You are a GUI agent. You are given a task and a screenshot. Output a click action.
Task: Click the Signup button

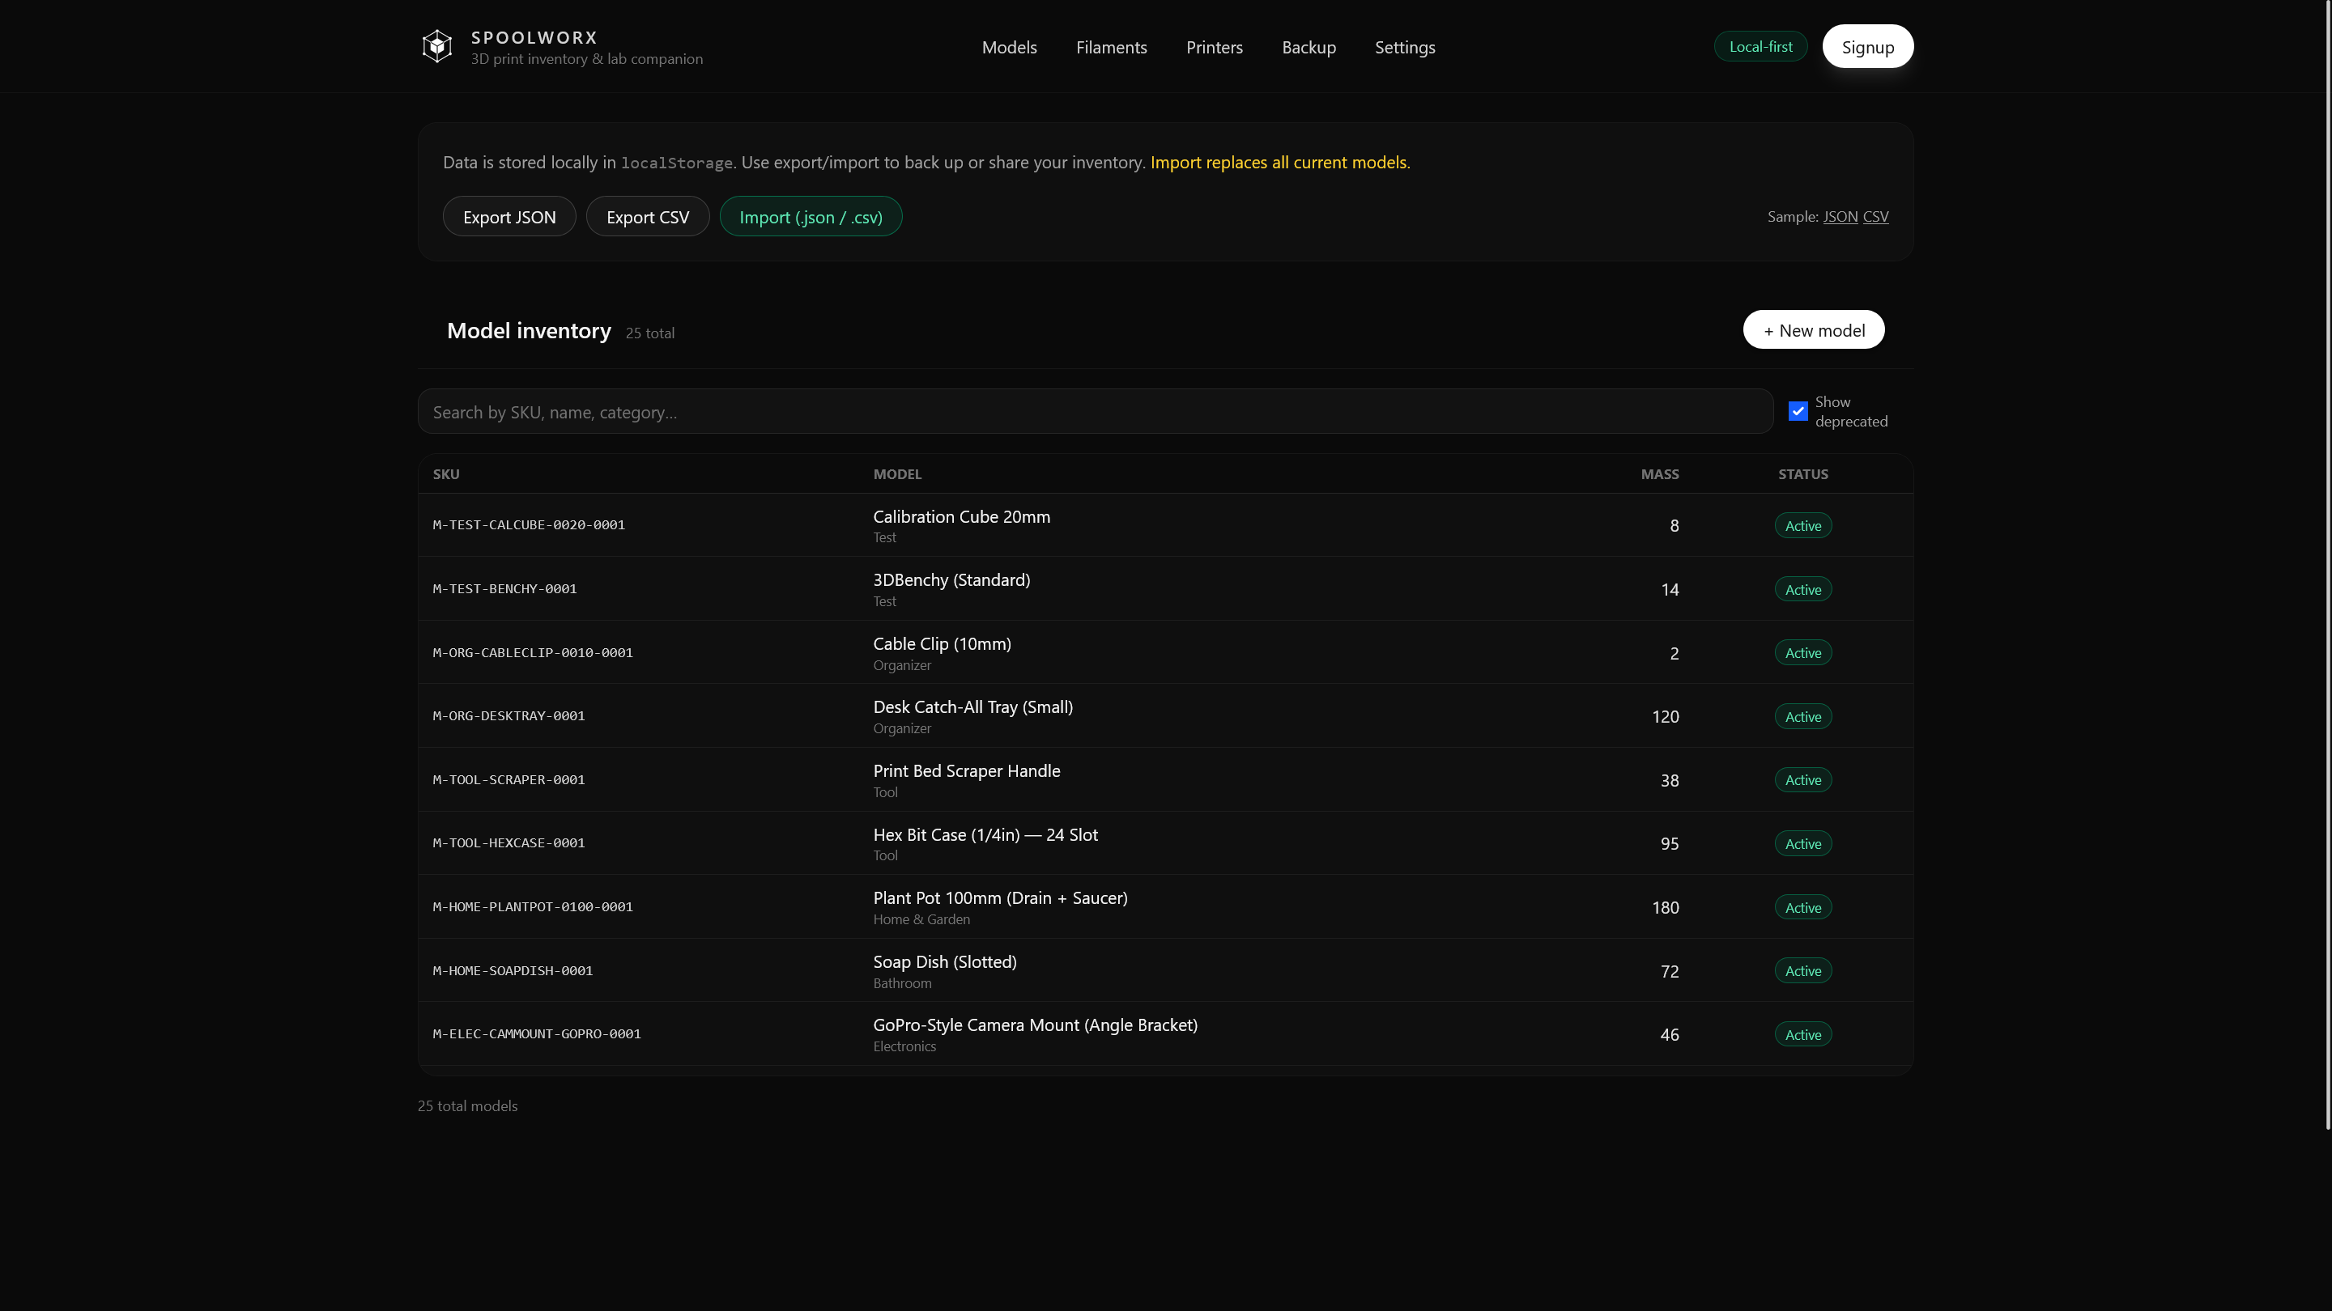[x=1866, y=46]
